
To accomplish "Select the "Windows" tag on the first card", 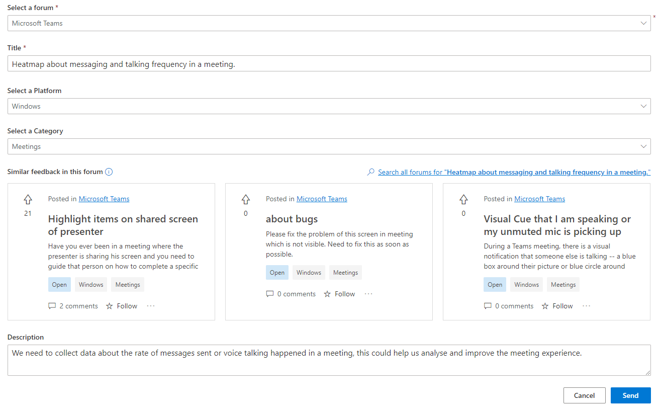I will (90, 284).
